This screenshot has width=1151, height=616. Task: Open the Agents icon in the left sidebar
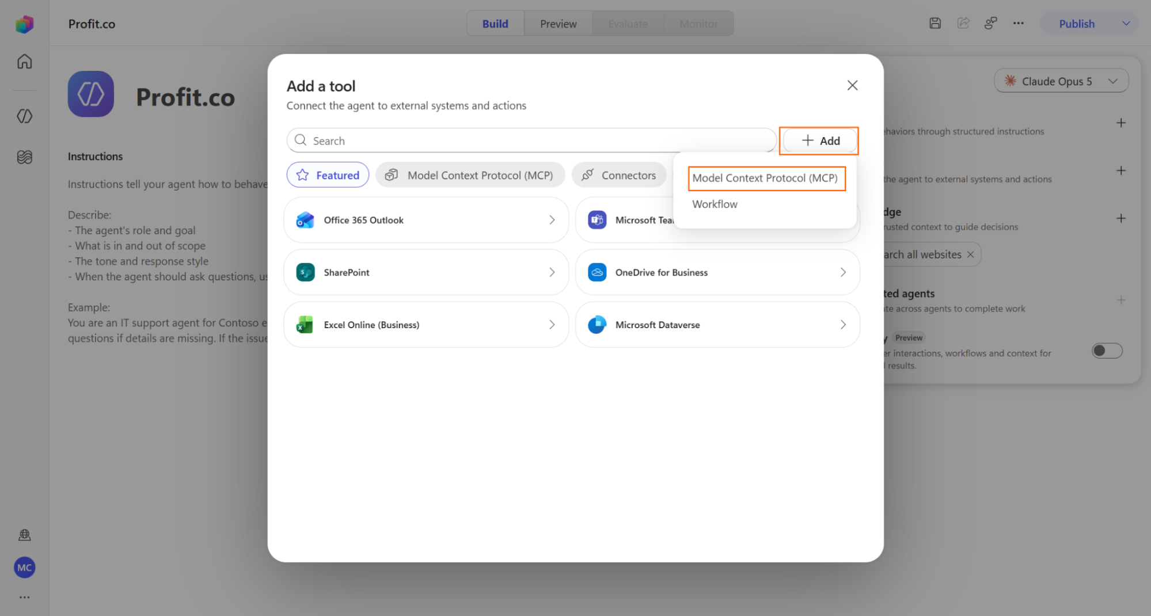pyautogui.click(x=24, y=116)
